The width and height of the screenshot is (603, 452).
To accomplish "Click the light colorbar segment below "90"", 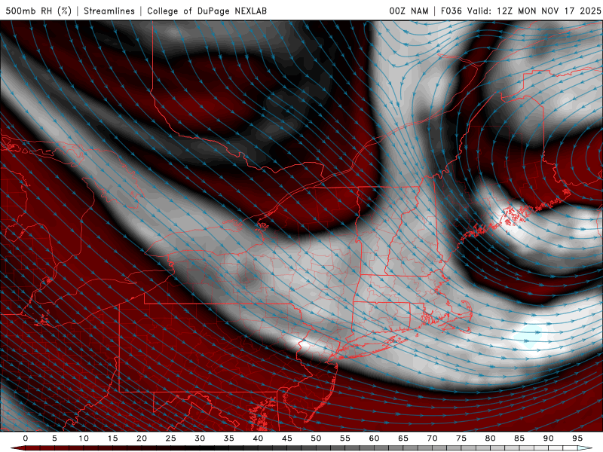I will click(554, 448).
